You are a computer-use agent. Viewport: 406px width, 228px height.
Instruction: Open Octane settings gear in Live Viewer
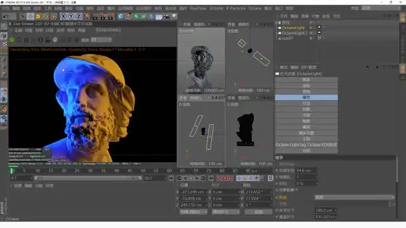(41, 40)
